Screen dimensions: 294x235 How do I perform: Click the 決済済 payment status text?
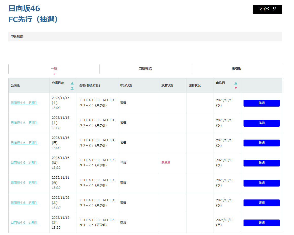(166, 163)
